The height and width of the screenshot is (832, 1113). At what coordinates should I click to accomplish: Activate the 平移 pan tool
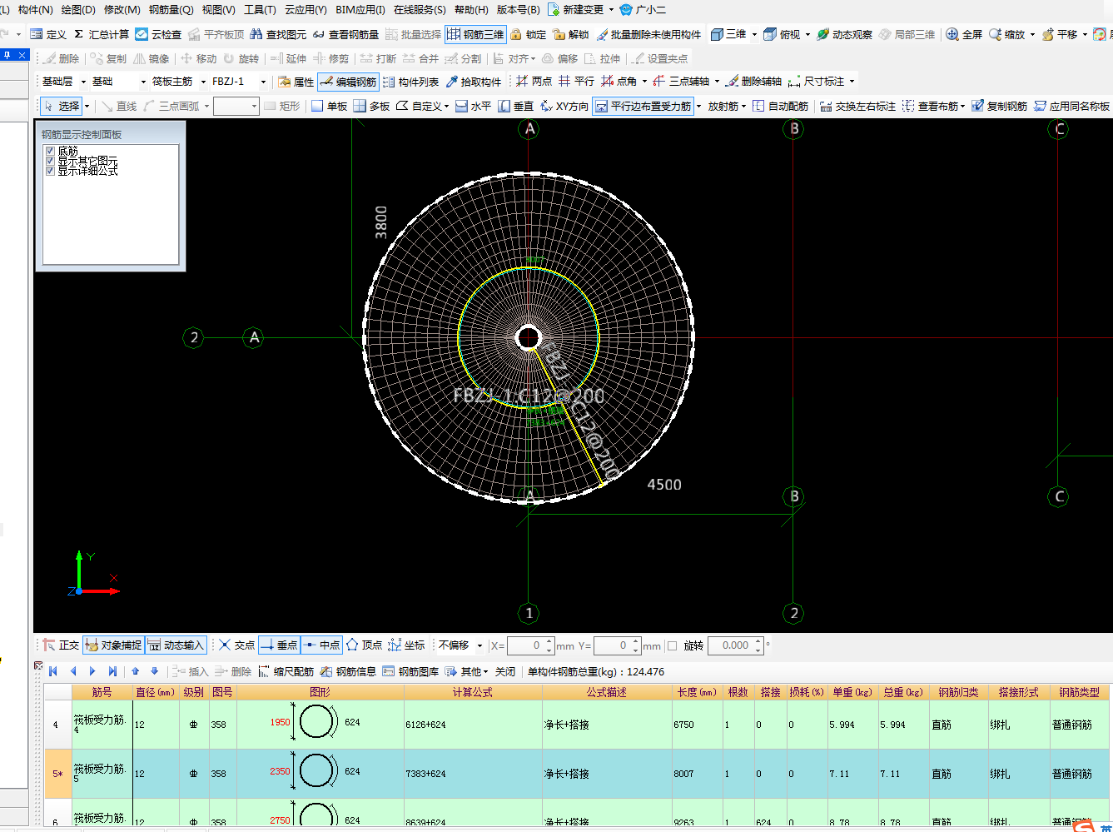(1059, 34)
